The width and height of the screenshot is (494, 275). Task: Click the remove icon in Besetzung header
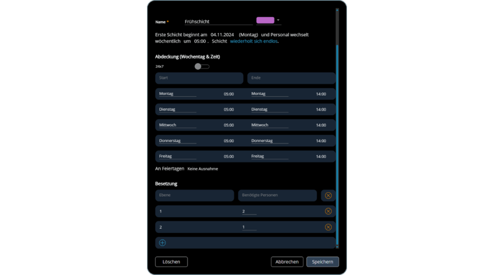[x=328, y=196]
